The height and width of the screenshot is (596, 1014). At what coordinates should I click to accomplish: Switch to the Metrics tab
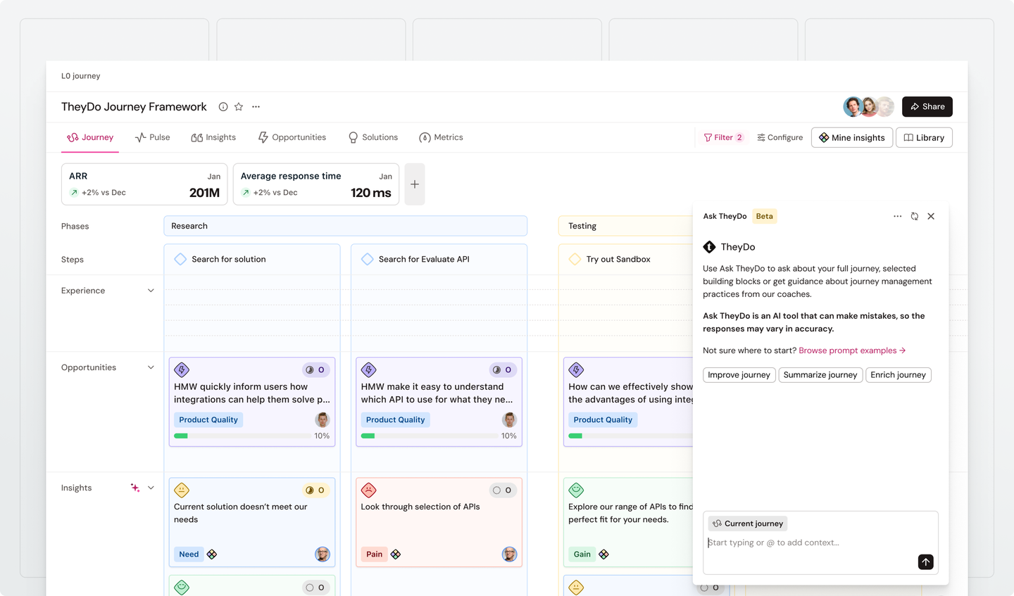[x=441, y=137]
